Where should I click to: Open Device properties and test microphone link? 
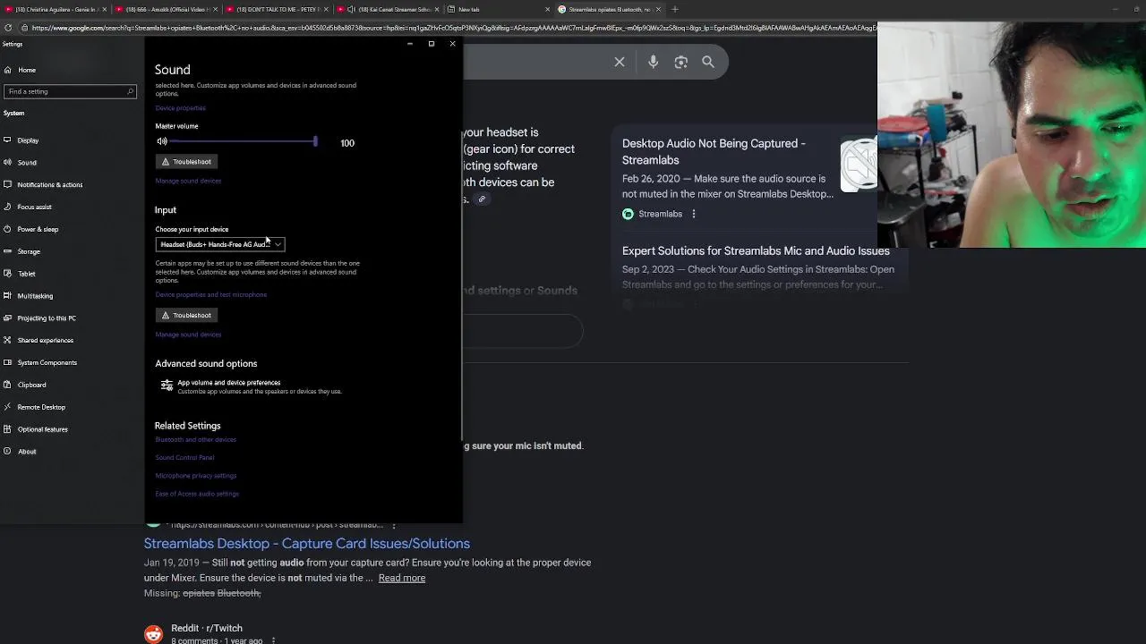[x=210, y=294]
